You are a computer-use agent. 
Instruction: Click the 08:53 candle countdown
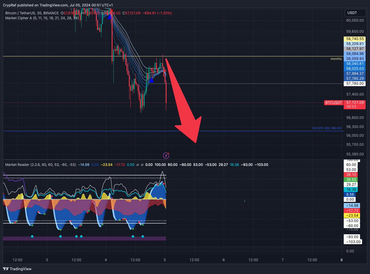351,106
